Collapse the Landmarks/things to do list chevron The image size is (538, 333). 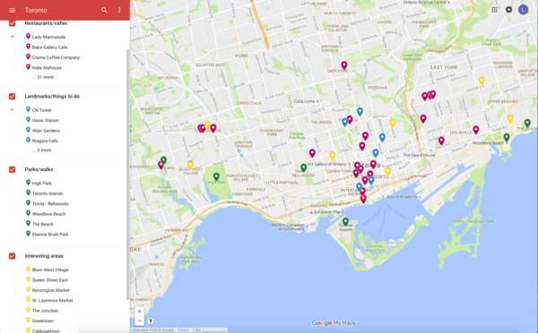click(x=12, y=109)
